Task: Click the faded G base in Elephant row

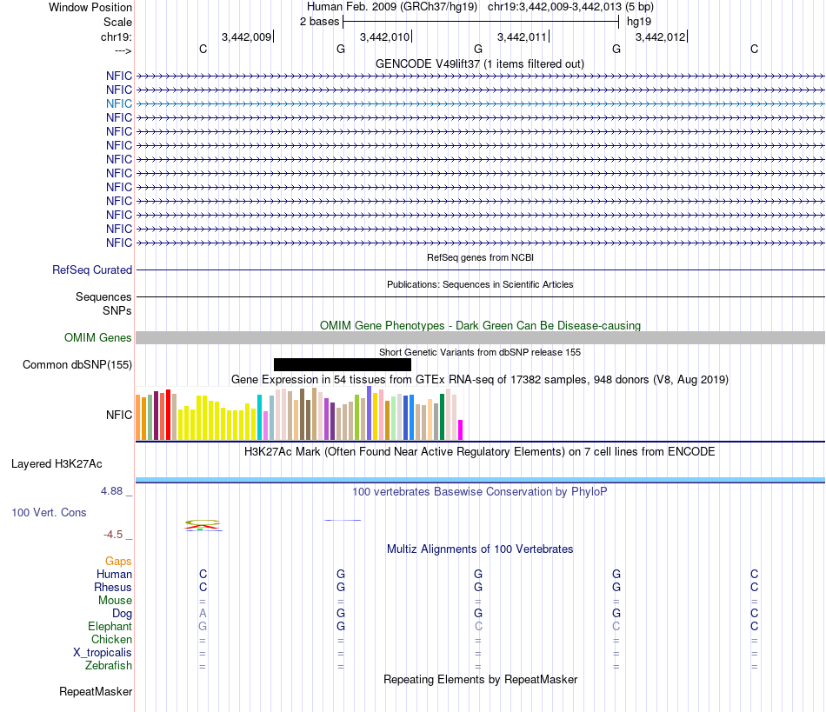Action: tap(203, 626)
